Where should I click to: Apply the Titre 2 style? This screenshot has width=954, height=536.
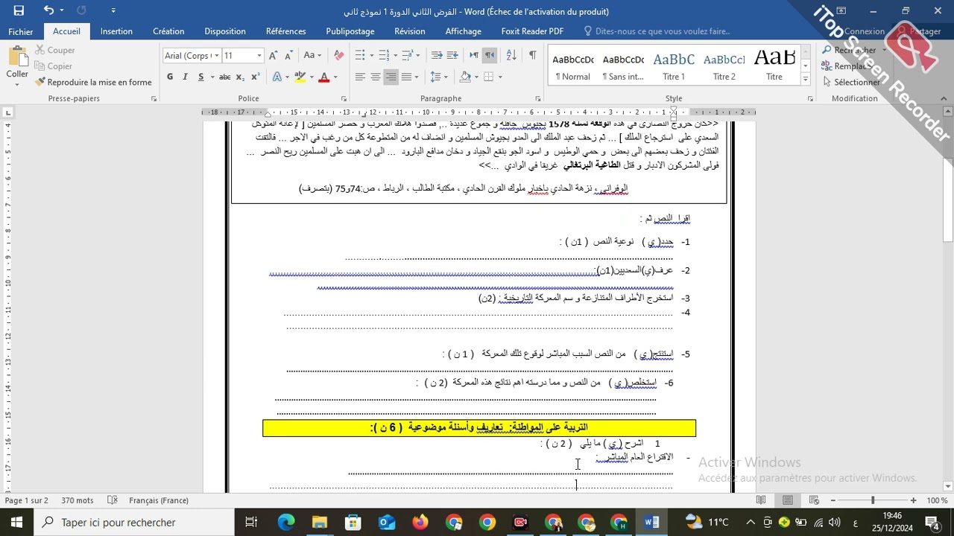coord(724,66)
